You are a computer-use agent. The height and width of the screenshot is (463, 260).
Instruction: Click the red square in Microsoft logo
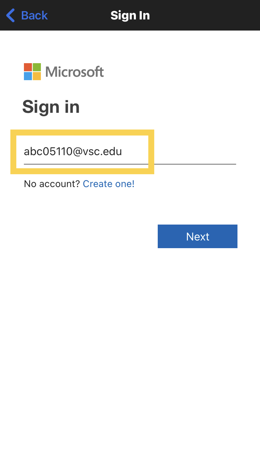tap(28, 67)
